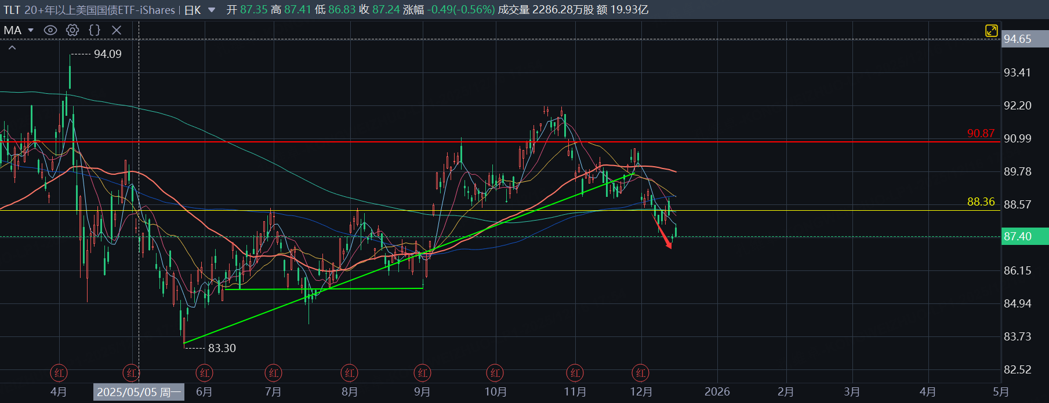The width and height of the screenshot is (1049, 403).
Task: Click the 2月 label on time axis
Action: point(786,392)
